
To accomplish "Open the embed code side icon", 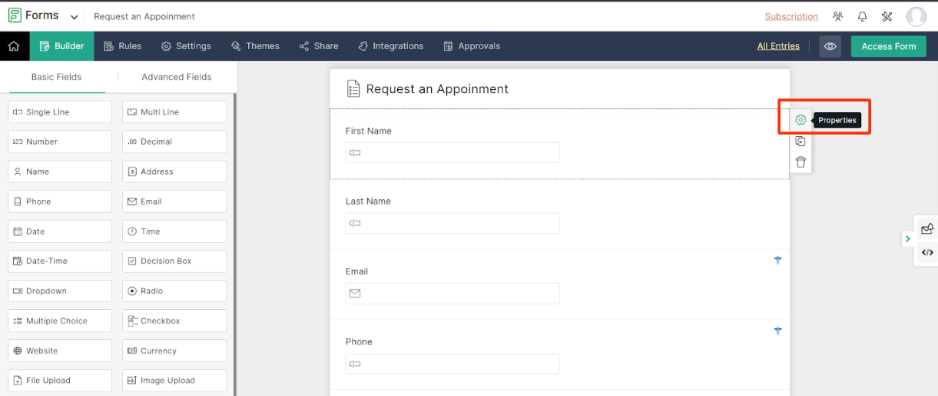I will click(927, 252).
